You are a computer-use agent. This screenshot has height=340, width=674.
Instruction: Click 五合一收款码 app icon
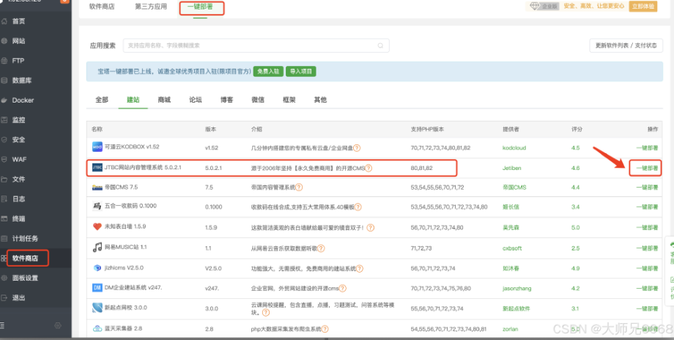[97, 207]
